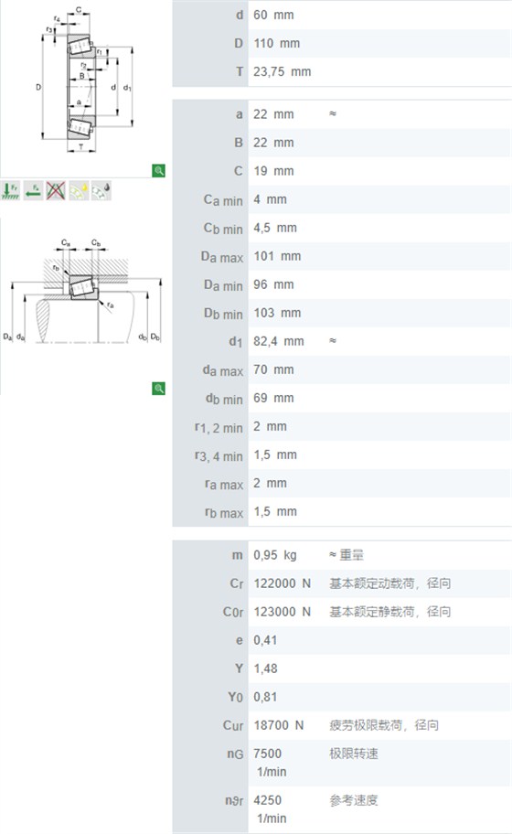Image resolution: width=512 pixels, height=834 pixels.
Task: Click the axial load Fa icon
Action: click(x=33, y=190)
